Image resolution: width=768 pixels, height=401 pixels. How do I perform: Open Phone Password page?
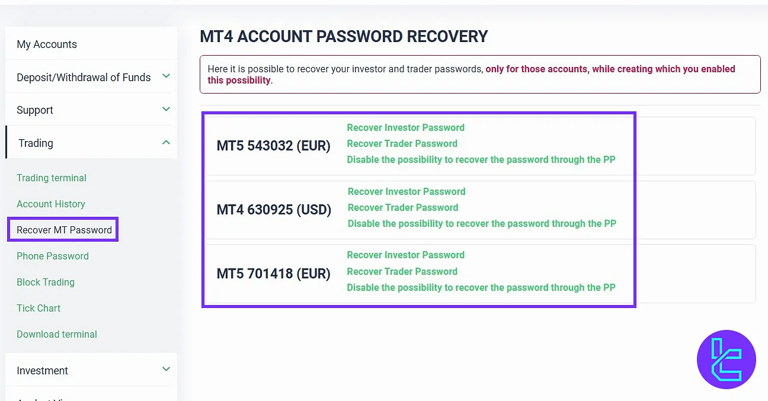tap(53, 256)
